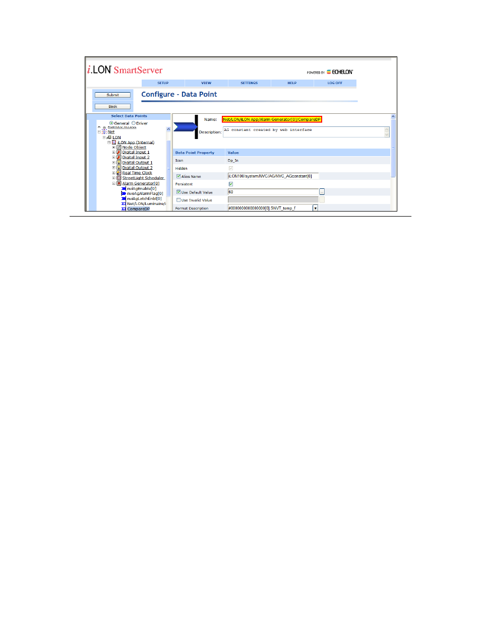The image size is (481, 622).
Task: Click the i.LON SmartServer logo
Action: pyautogui.click(x=125, y=70)
